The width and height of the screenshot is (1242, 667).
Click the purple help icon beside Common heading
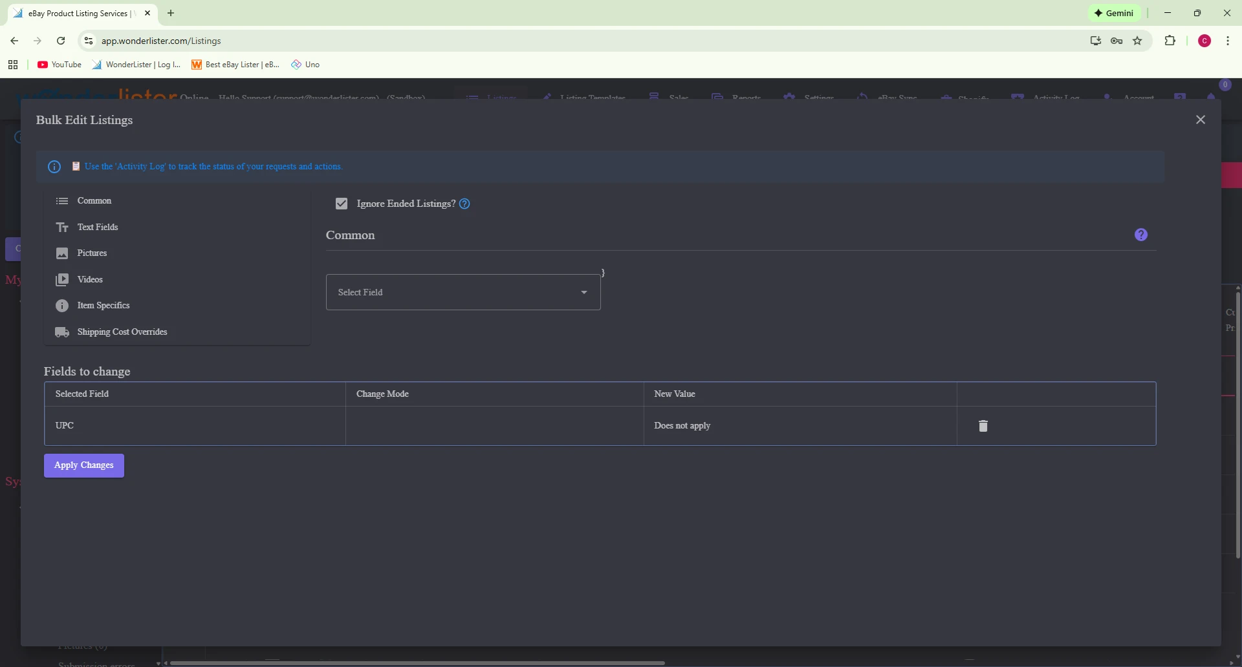(1140, 235)
